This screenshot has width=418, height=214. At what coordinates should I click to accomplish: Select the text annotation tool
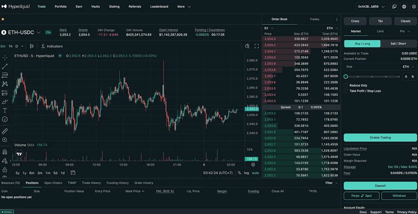click(5, 111)
